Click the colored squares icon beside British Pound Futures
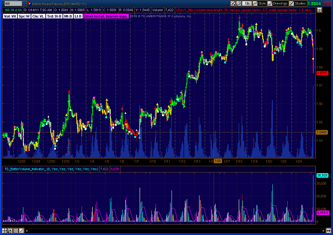 point(29,4)
